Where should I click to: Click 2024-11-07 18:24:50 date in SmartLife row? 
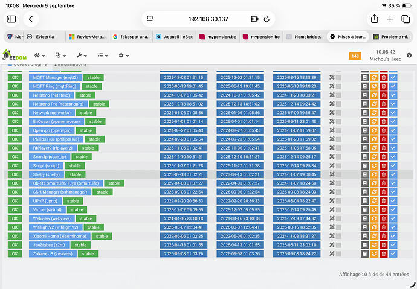[297, 183]
